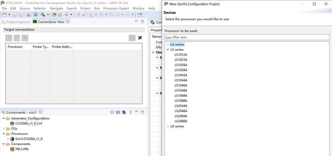Open the Processor Expert menu
This screenshot has width=332, height=156.
(116, 8)
